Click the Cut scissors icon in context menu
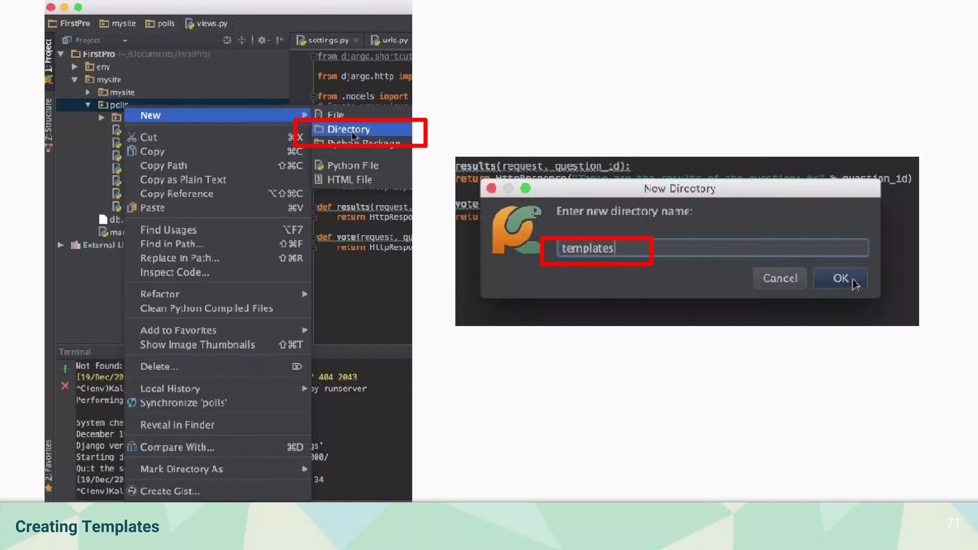The width and height of the screenshot is (978, 550). (132, 137)
